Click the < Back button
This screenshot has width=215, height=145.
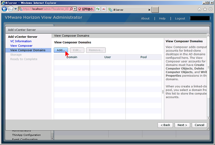[x=165, y=125]
